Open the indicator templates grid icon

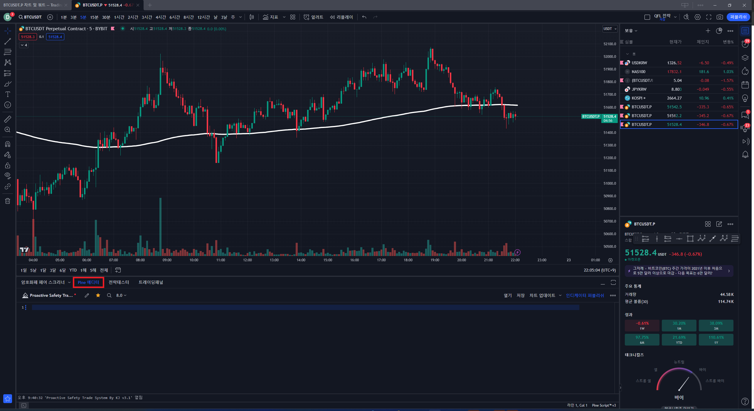[x=293, y=17]
